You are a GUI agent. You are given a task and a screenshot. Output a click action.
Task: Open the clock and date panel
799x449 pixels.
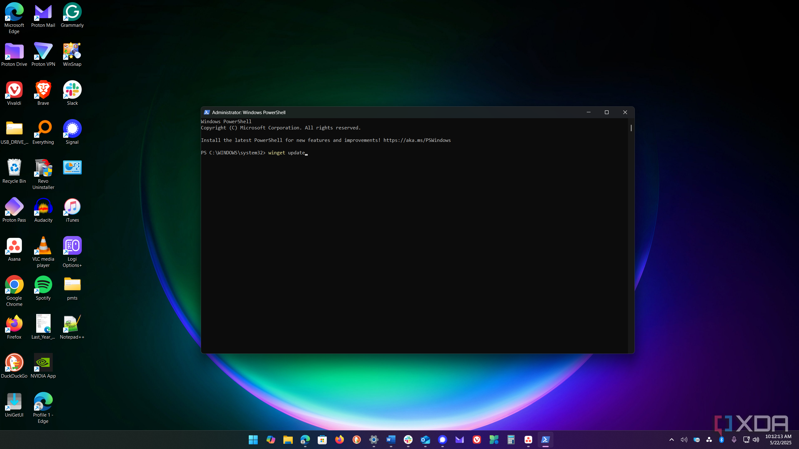pos(778,440)
